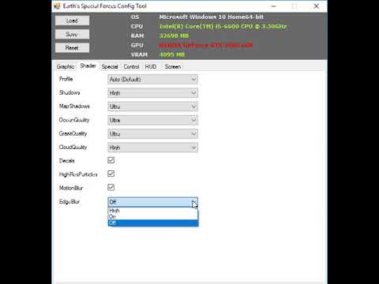This screenshot has height=284, width=379.
Task: Click the Save button
Action: [72, 34]
